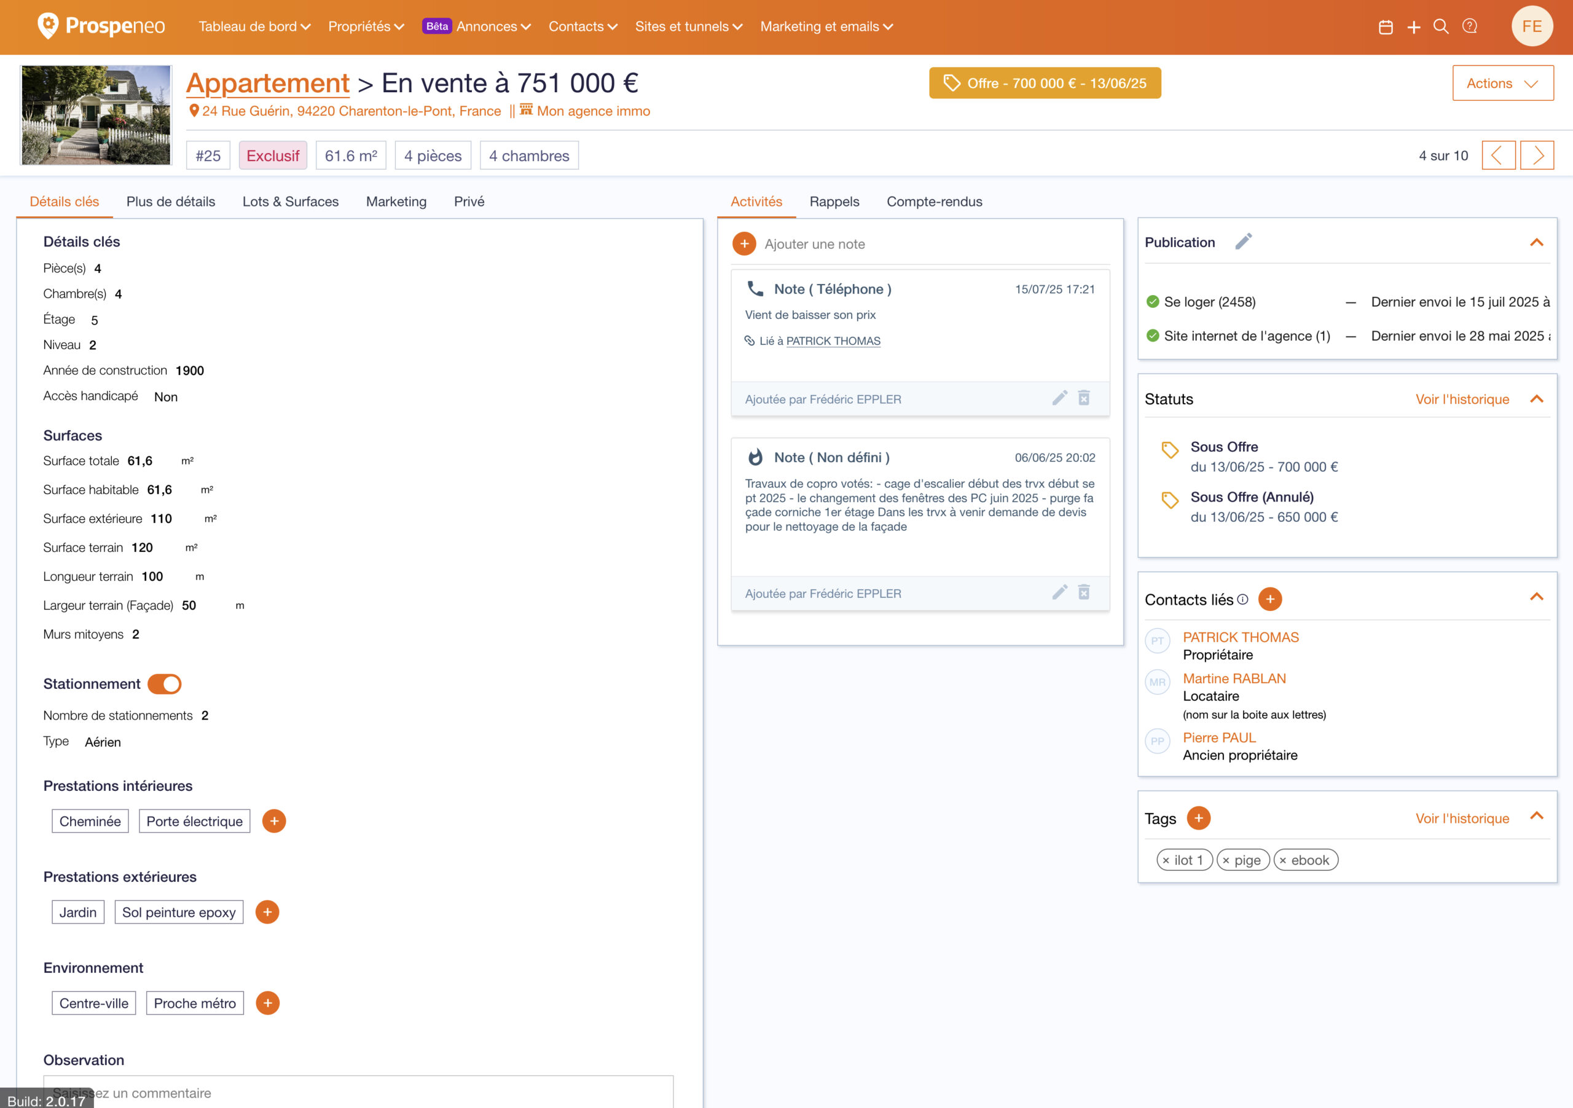Click the PP contact avatar circle
The image size is (1573, 1108).
[x=1157, y=741]
